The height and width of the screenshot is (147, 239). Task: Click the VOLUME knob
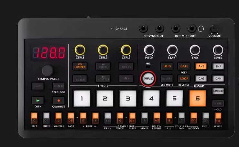[x=214, y=29]
